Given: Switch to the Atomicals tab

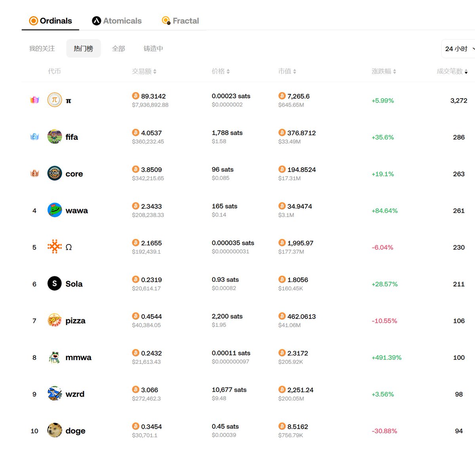Looking at the screenshot, I should click(x=117, y=21).
